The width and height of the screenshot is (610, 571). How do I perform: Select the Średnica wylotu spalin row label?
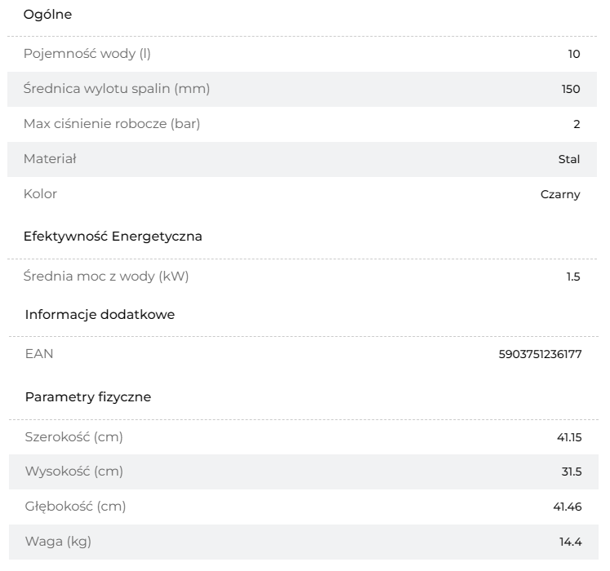117,89
